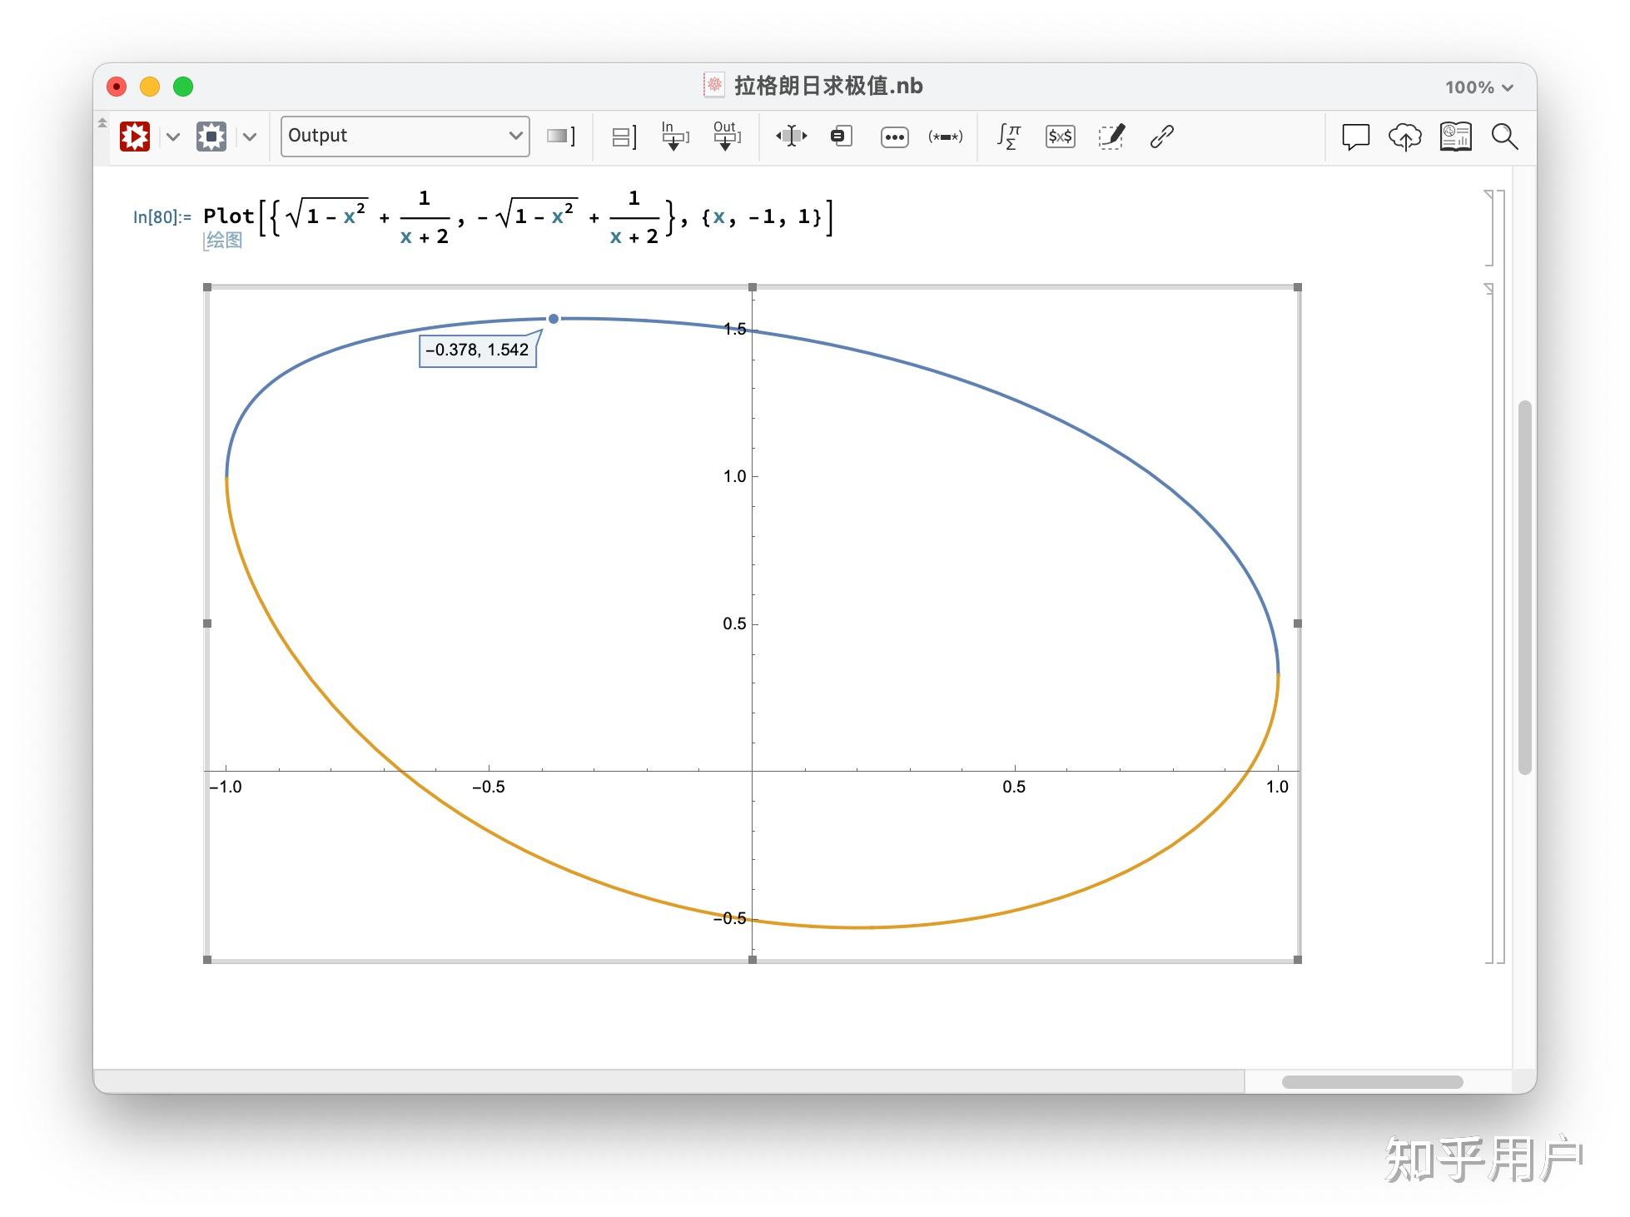Screen dimensions: 1630x1217
Task: Open the Output cell style dropdown
Action: [405, 137]
